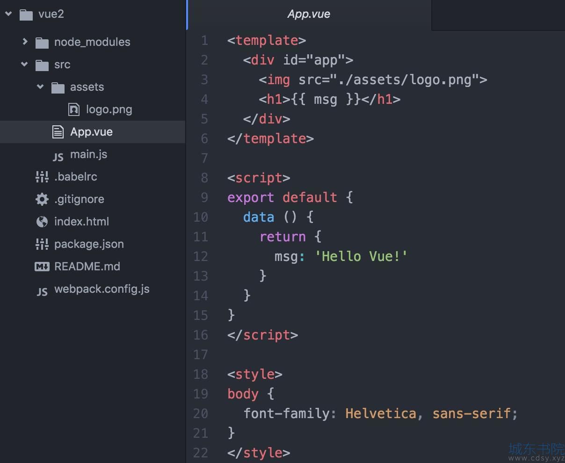This screenshot has width=565, height=463.
Task: Click the msg property key
Action: pos(286,257)
